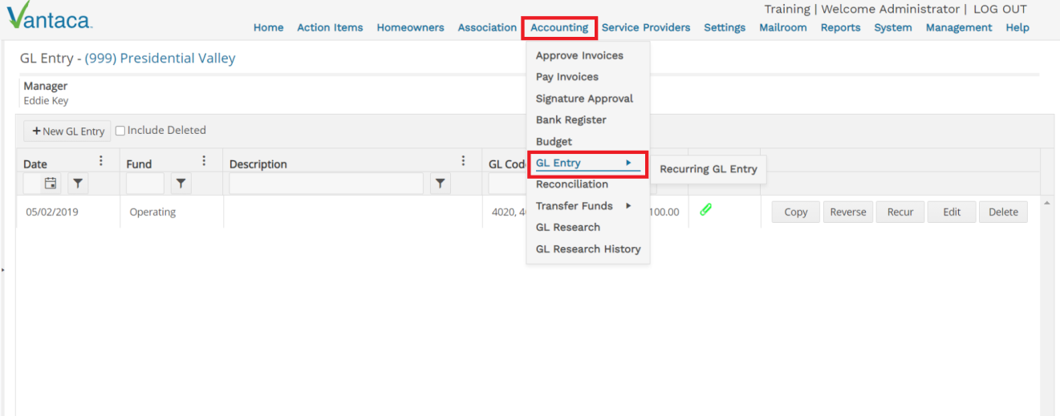Image resolution: width=1060 pixels, height=416 pixels.
Task: Expand the GL Entry submenu arrow
Action: (x=628, y=163)
